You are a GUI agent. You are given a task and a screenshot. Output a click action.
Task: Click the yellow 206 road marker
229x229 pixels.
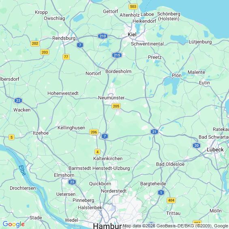(94, 132)
